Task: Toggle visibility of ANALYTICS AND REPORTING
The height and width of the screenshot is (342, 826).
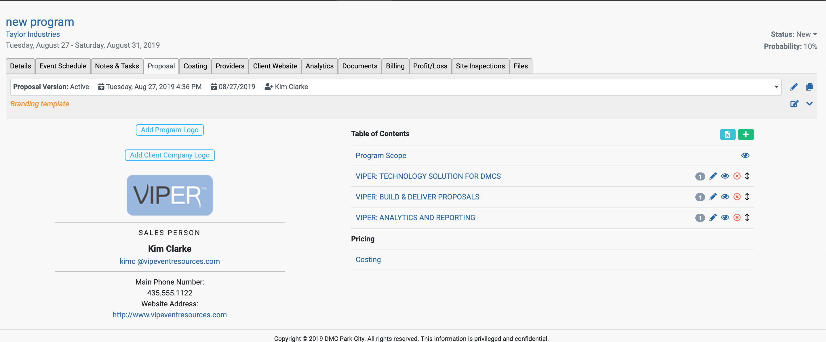Action: click(x=725, y=218)
